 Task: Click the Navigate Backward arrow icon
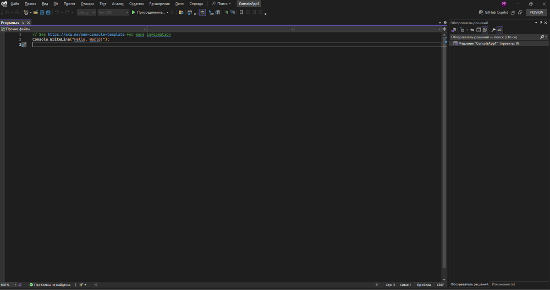7,12
